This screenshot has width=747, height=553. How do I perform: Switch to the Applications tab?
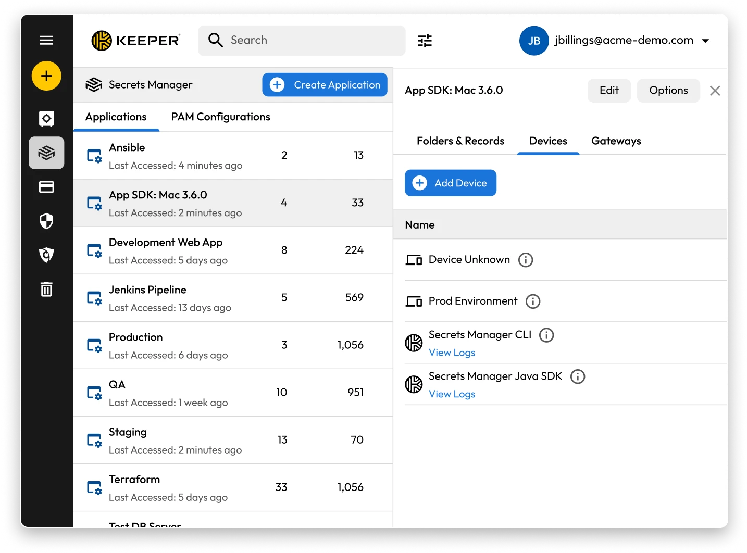pos(116,117)
